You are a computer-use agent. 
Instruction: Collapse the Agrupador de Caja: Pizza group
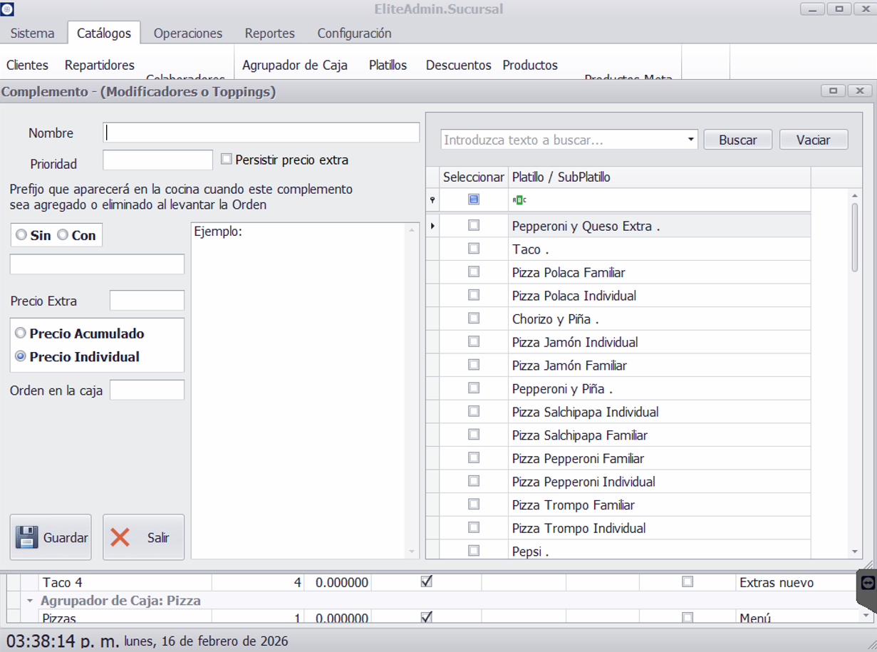tap(31, 601)
